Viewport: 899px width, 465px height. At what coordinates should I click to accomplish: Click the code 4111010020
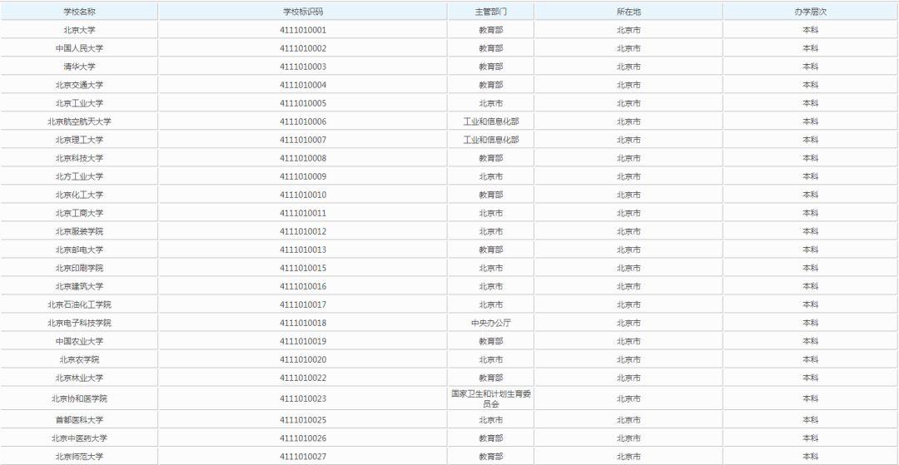(303, 359)
